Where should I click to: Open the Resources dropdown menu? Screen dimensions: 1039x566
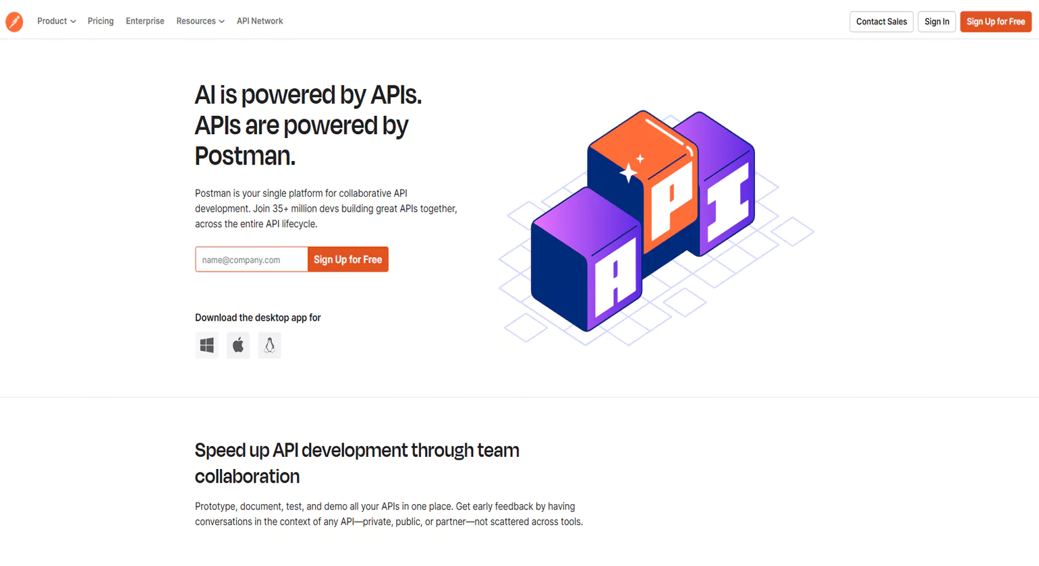pos(200,22)
